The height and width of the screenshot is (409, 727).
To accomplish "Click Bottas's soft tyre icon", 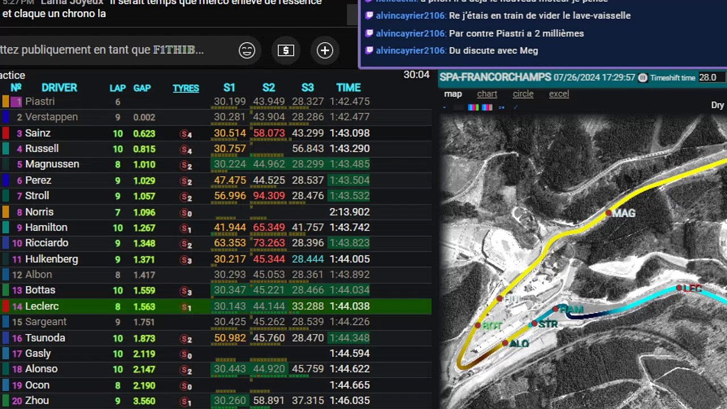I will 186,291.
